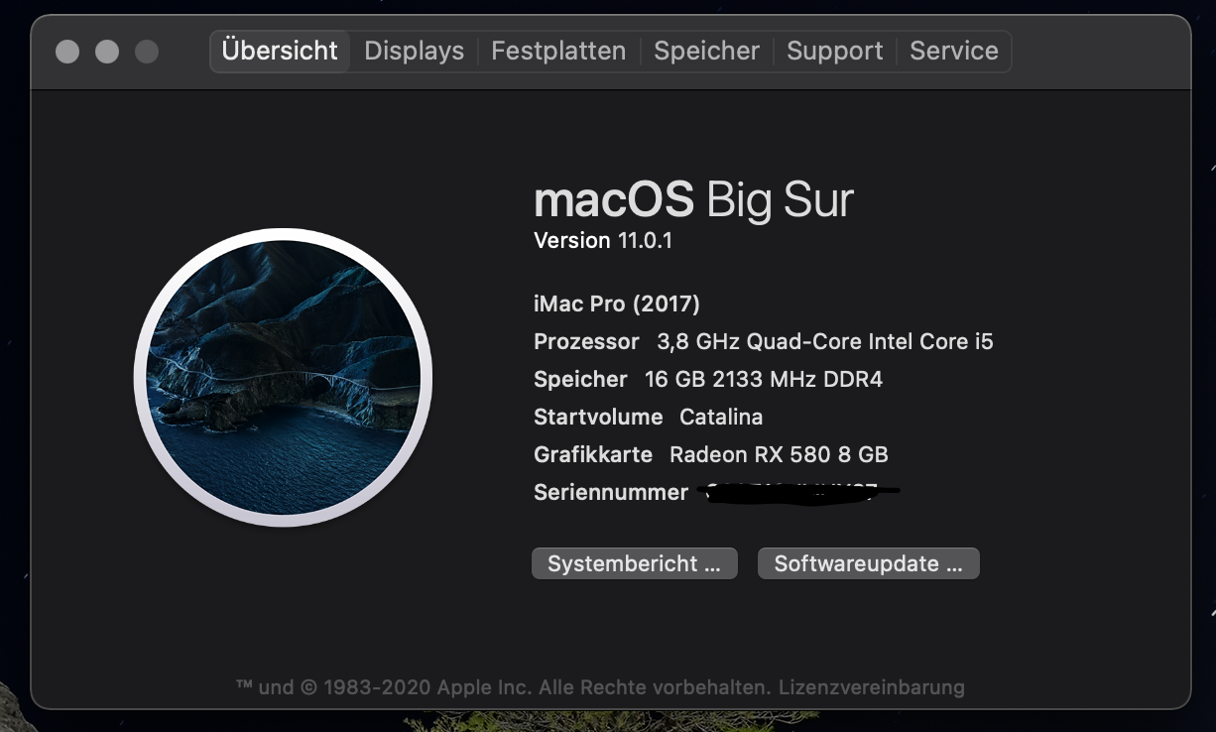Click the Version 11.0.1 text
Screen dimensions: 1216x732
(x=603, y=240)
